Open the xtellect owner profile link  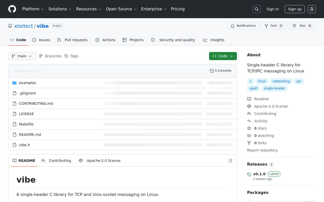(x=24, y=26)
